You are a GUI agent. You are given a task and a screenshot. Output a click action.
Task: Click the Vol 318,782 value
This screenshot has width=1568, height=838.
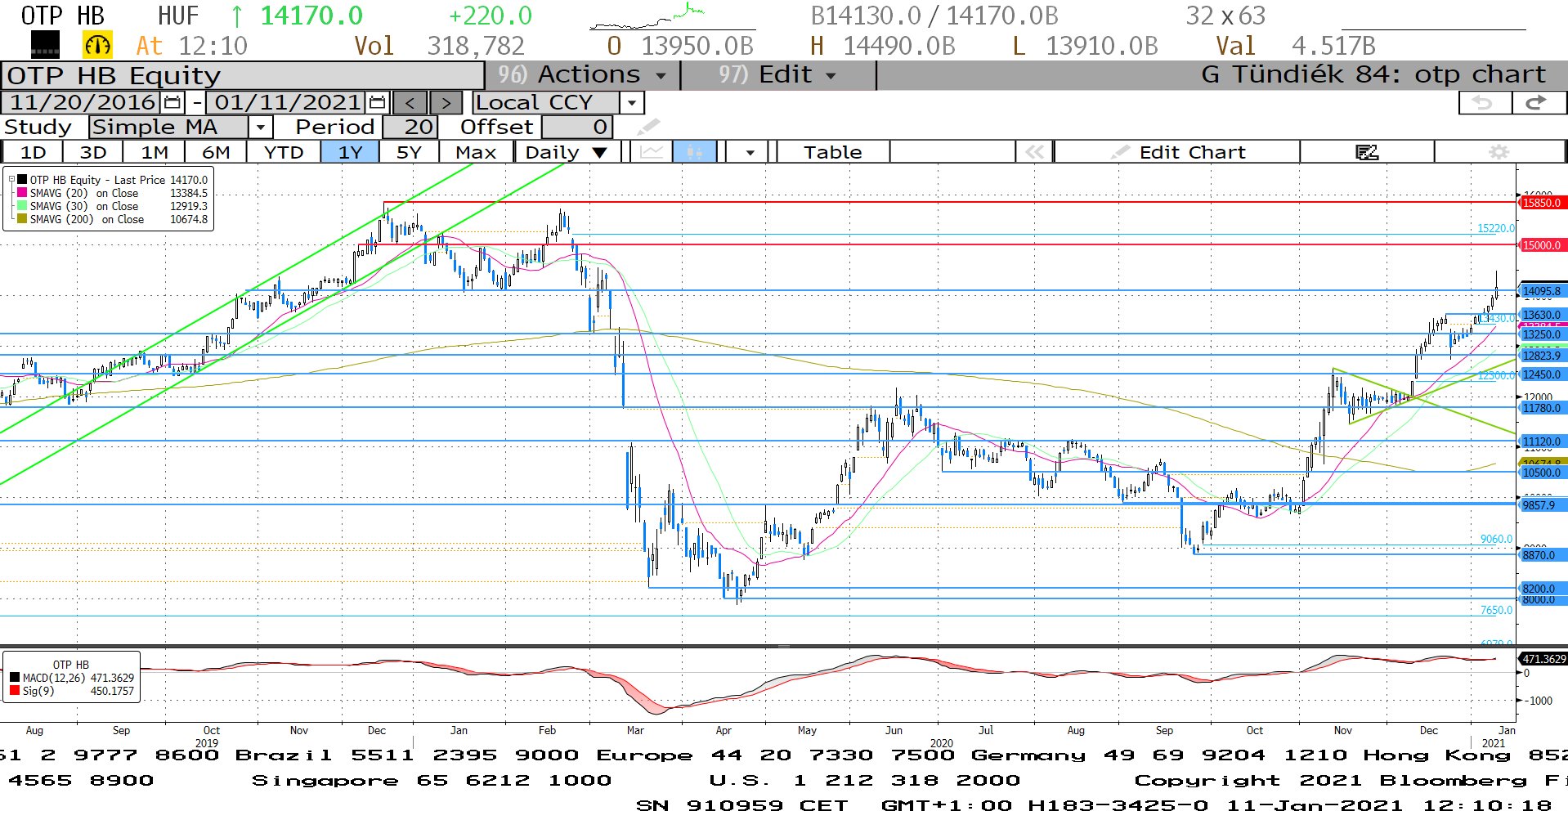(x=476, y=46)
